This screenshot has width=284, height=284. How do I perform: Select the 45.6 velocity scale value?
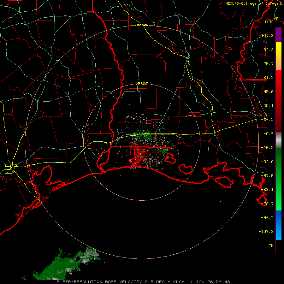click(x=269, y=92)
